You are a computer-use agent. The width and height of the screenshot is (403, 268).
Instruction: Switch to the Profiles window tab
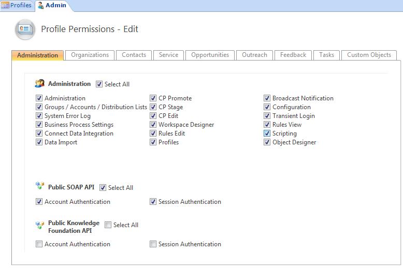(x=17, y=5)
